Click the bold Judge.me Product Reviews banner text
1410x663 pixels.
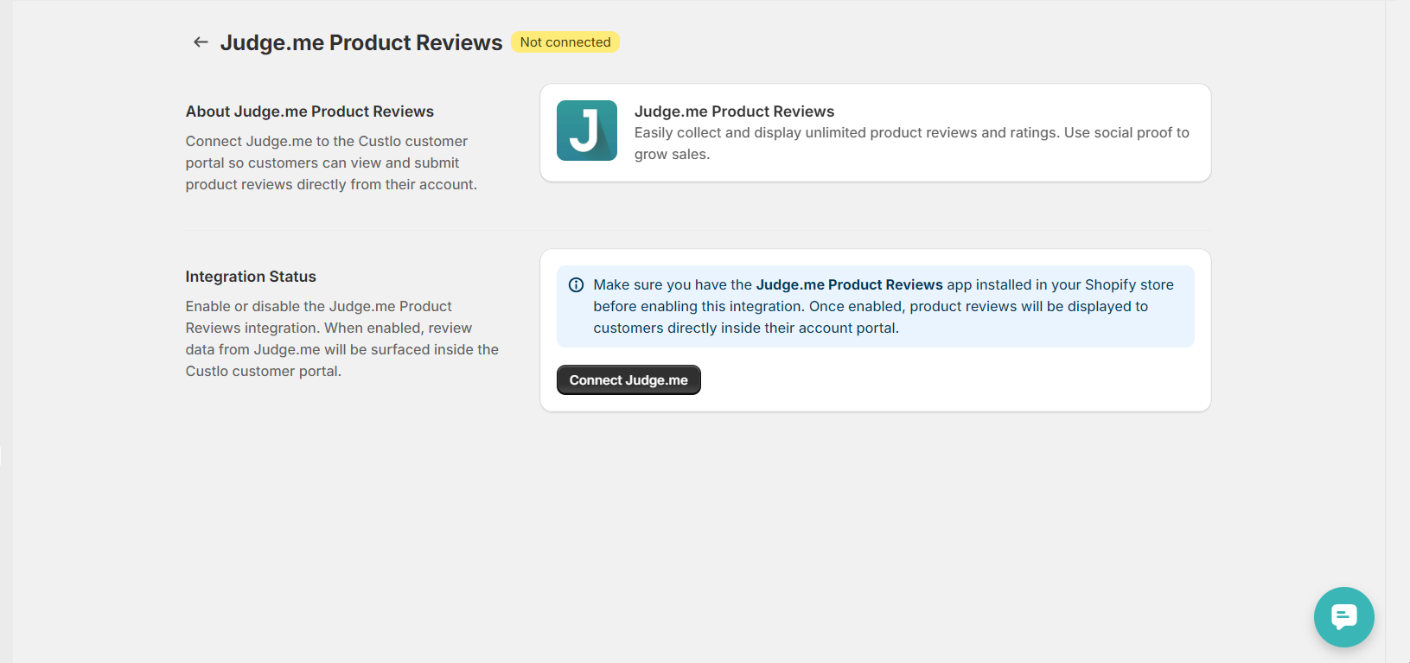click(x=849, y=284)
